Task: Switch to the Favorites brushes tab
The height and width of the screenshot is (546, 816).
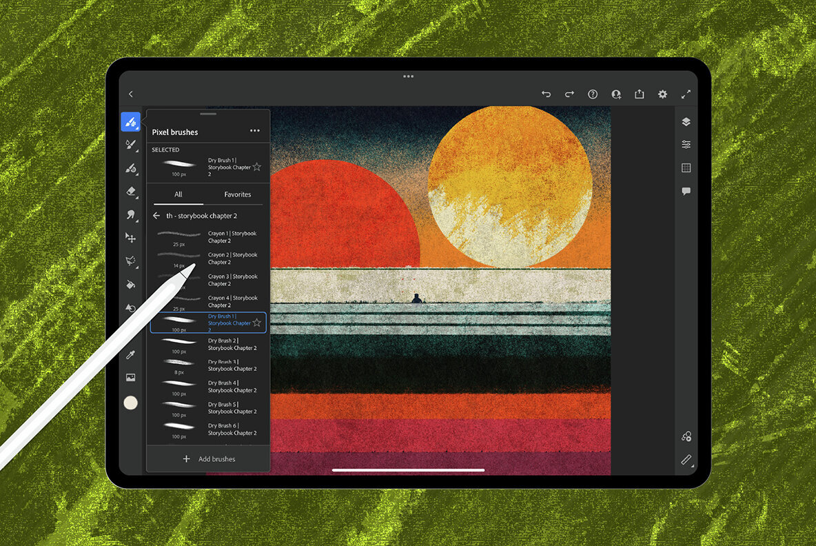Action: click(238, 194)
